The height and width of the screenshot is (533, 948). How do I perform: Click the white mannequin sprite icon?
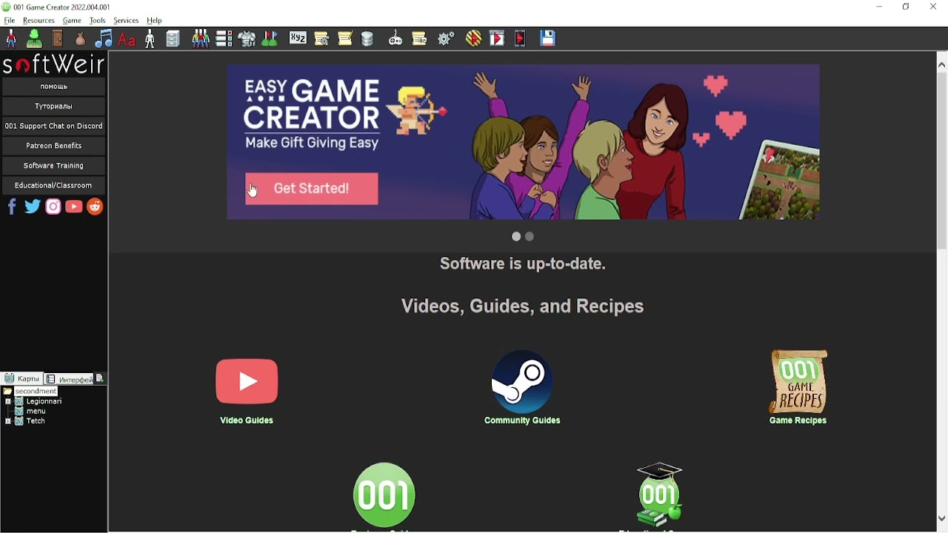pyautogui.click(x=150, y=38)
